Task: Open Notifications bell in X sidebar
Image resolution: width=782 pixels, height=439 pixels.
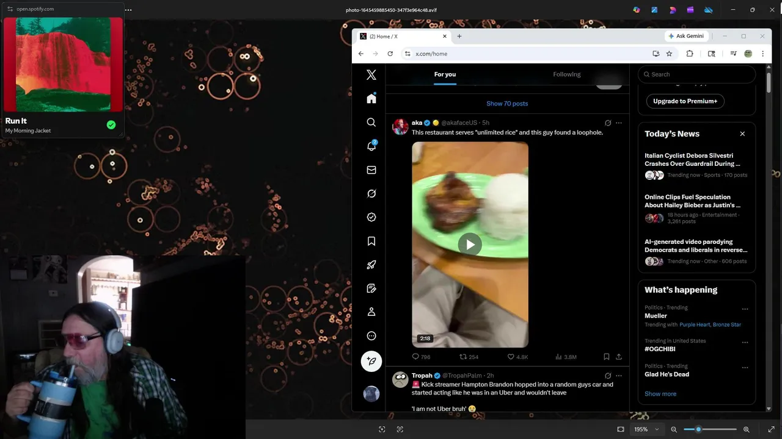Action: 371,146
